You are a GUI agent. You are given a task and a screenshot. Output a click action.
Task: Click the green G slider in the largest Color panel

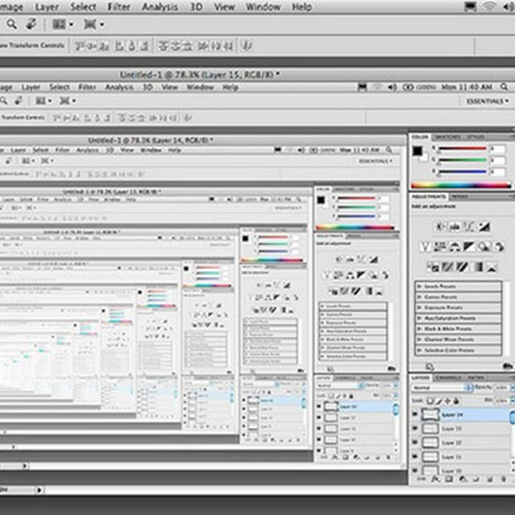(462, 160)
